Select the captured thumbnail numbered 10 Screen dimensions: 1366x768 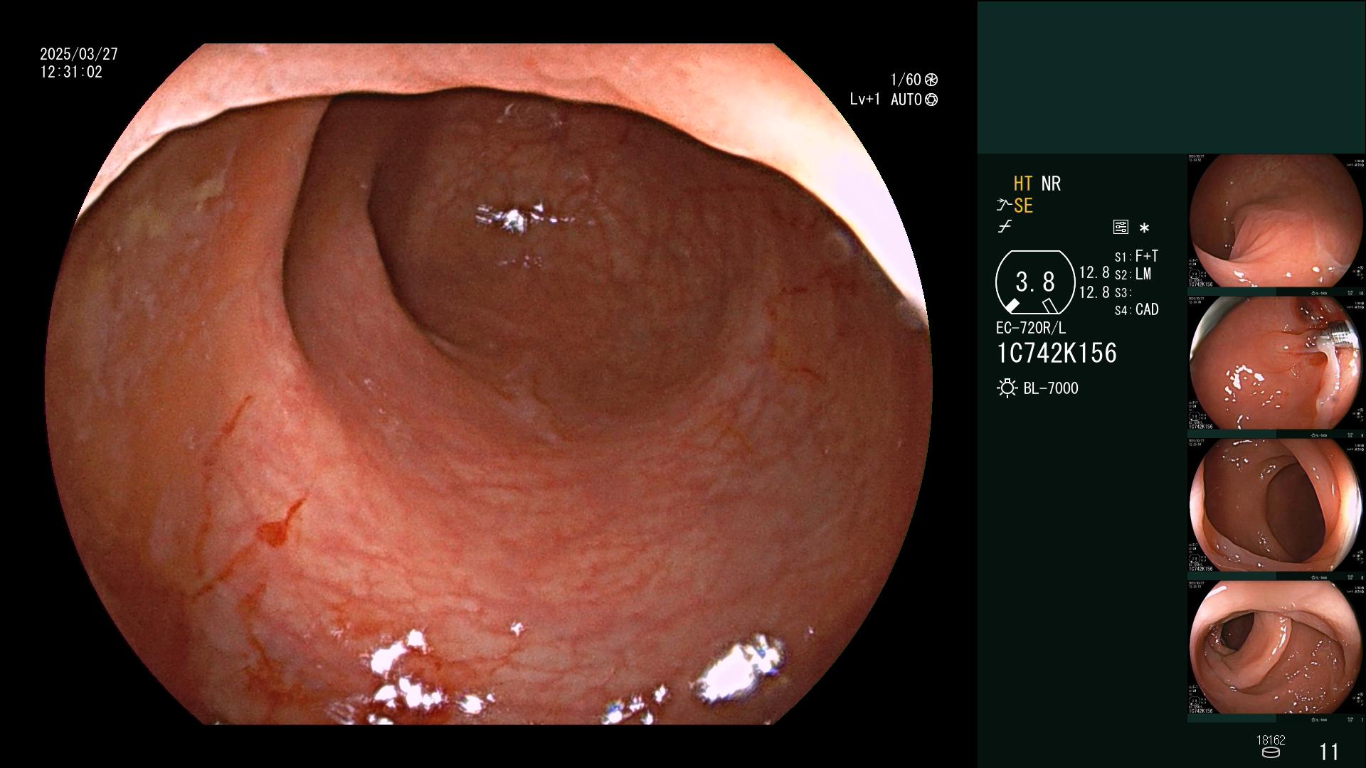(x=1276, y=225)
